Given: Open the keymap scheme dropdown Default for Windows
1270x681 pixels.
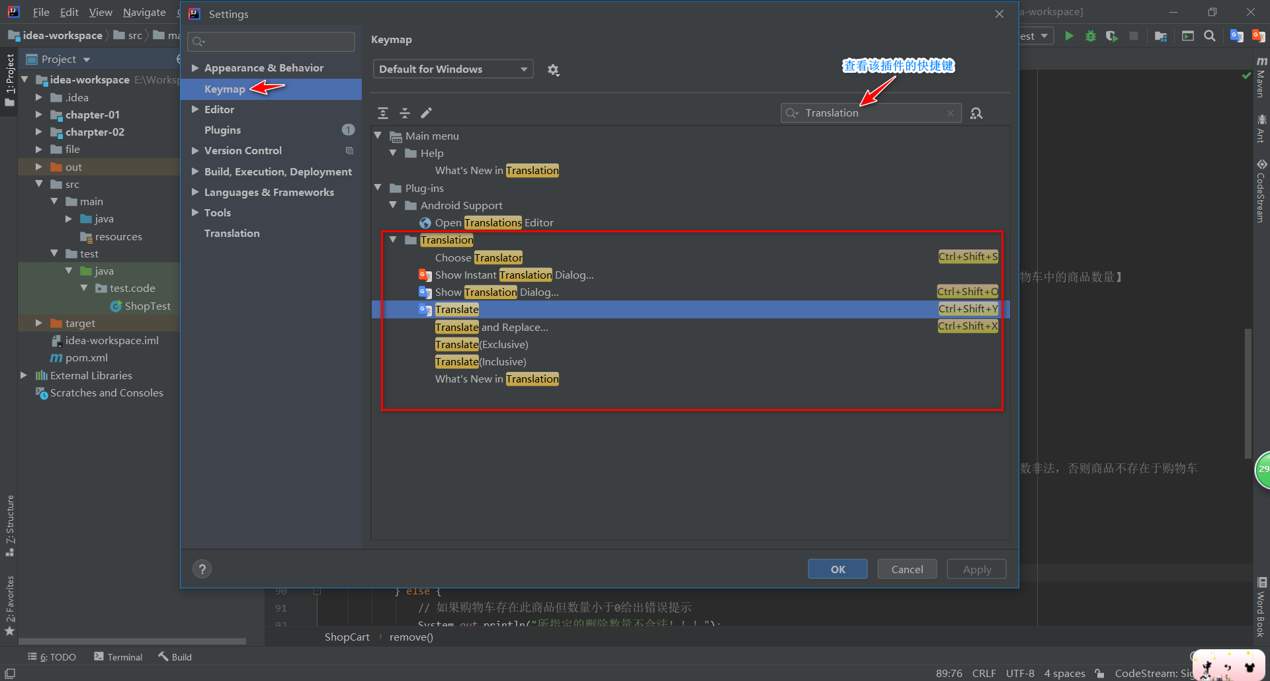Looking at the screenshot, I should click(453, 69).
